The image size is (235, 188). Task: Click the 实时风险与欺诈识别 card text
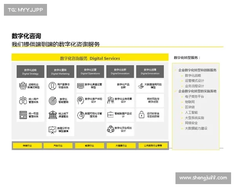pos(153,100)
